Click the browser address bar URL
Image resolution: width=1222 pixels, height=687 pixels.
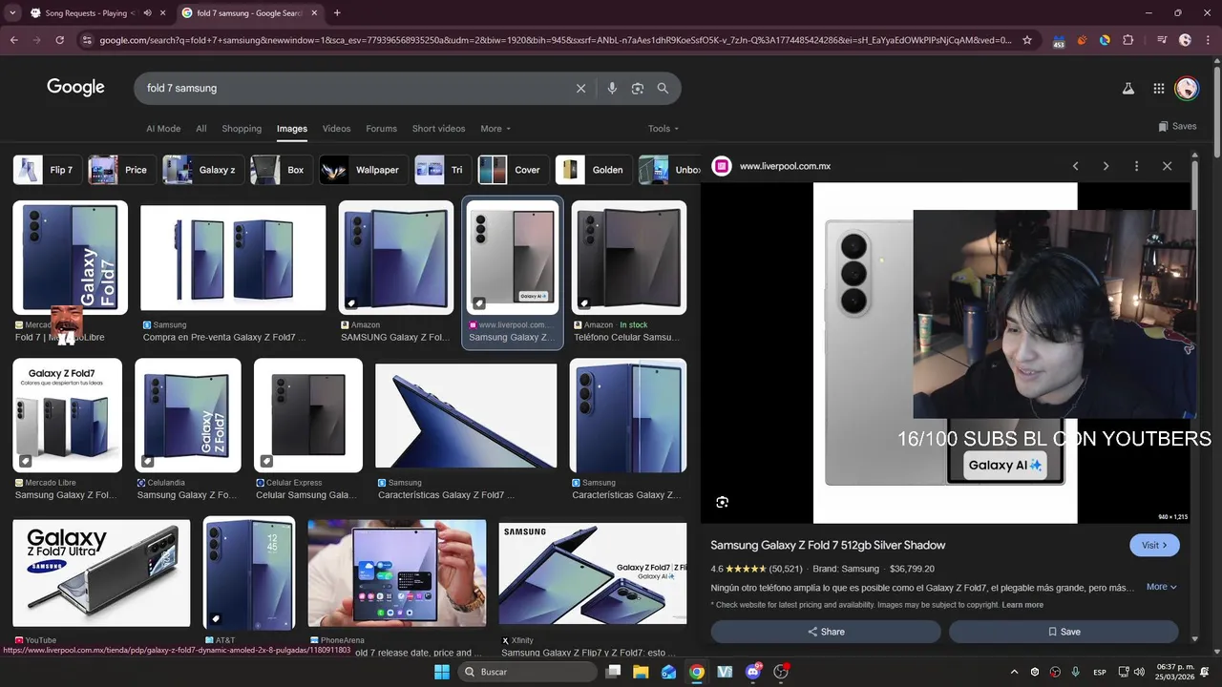click(x=554, y=40)
